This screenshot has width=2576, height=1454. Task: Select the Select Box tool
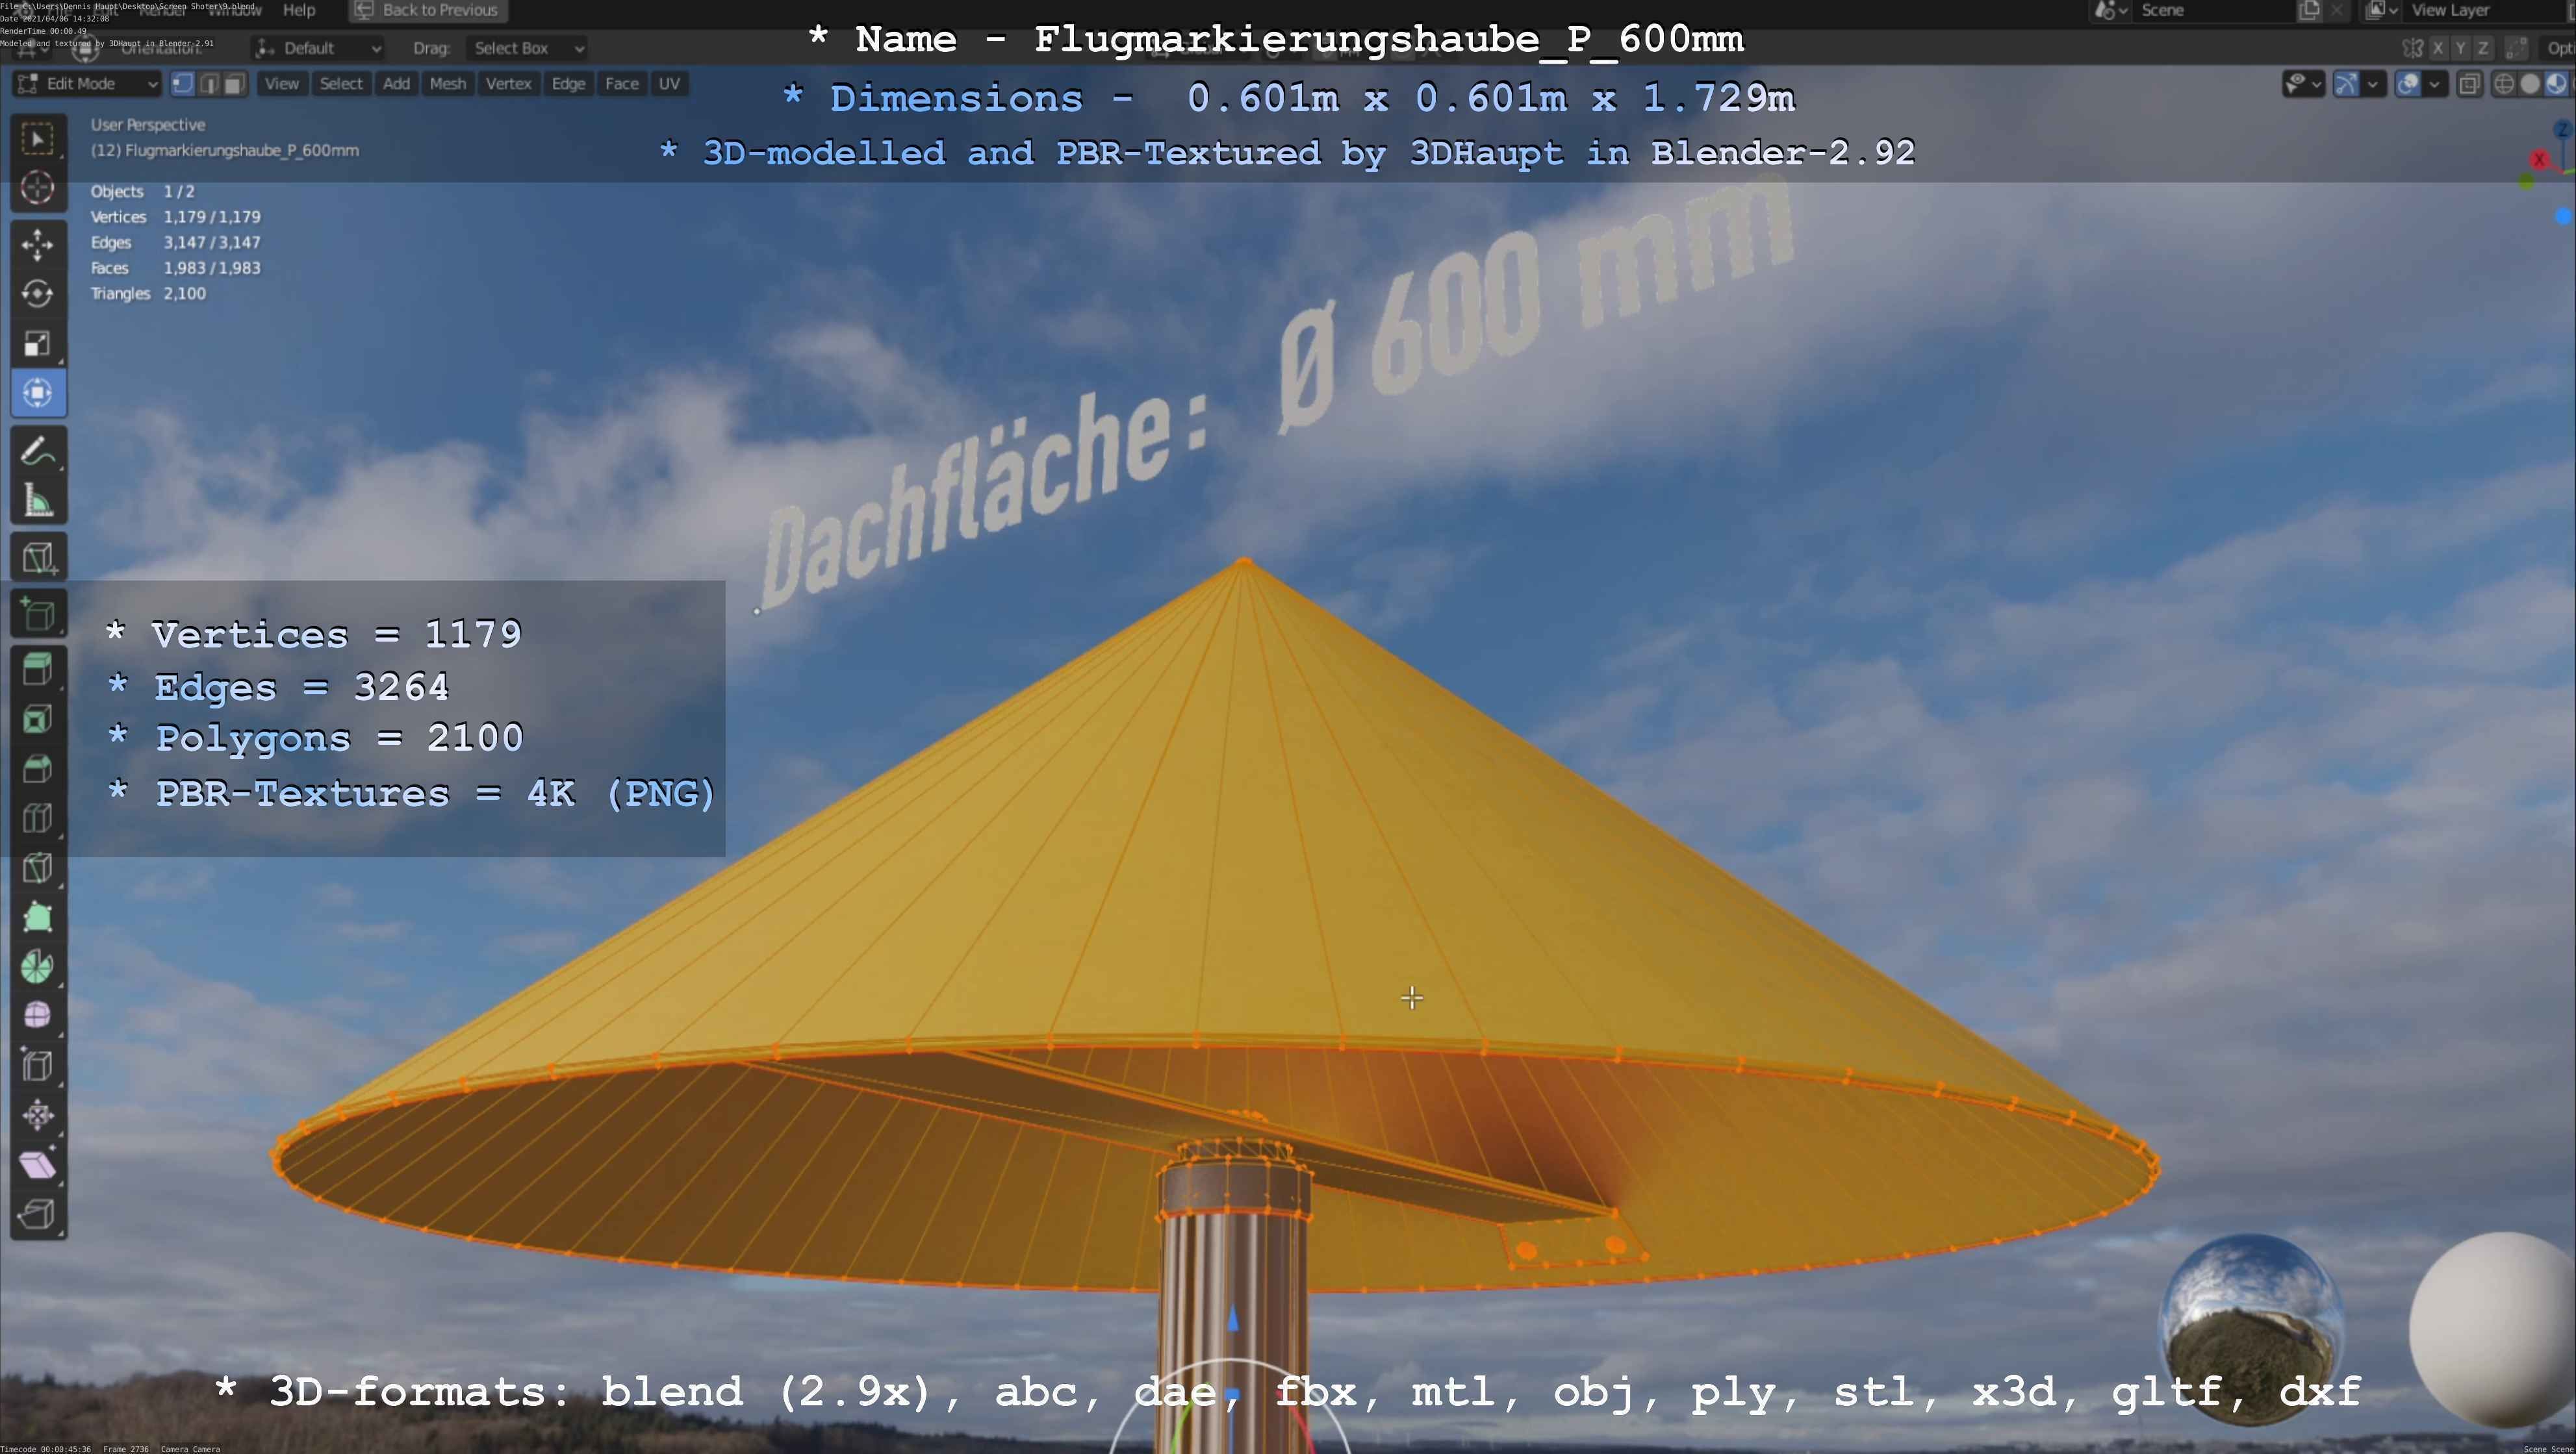click(x=38, y=138)
